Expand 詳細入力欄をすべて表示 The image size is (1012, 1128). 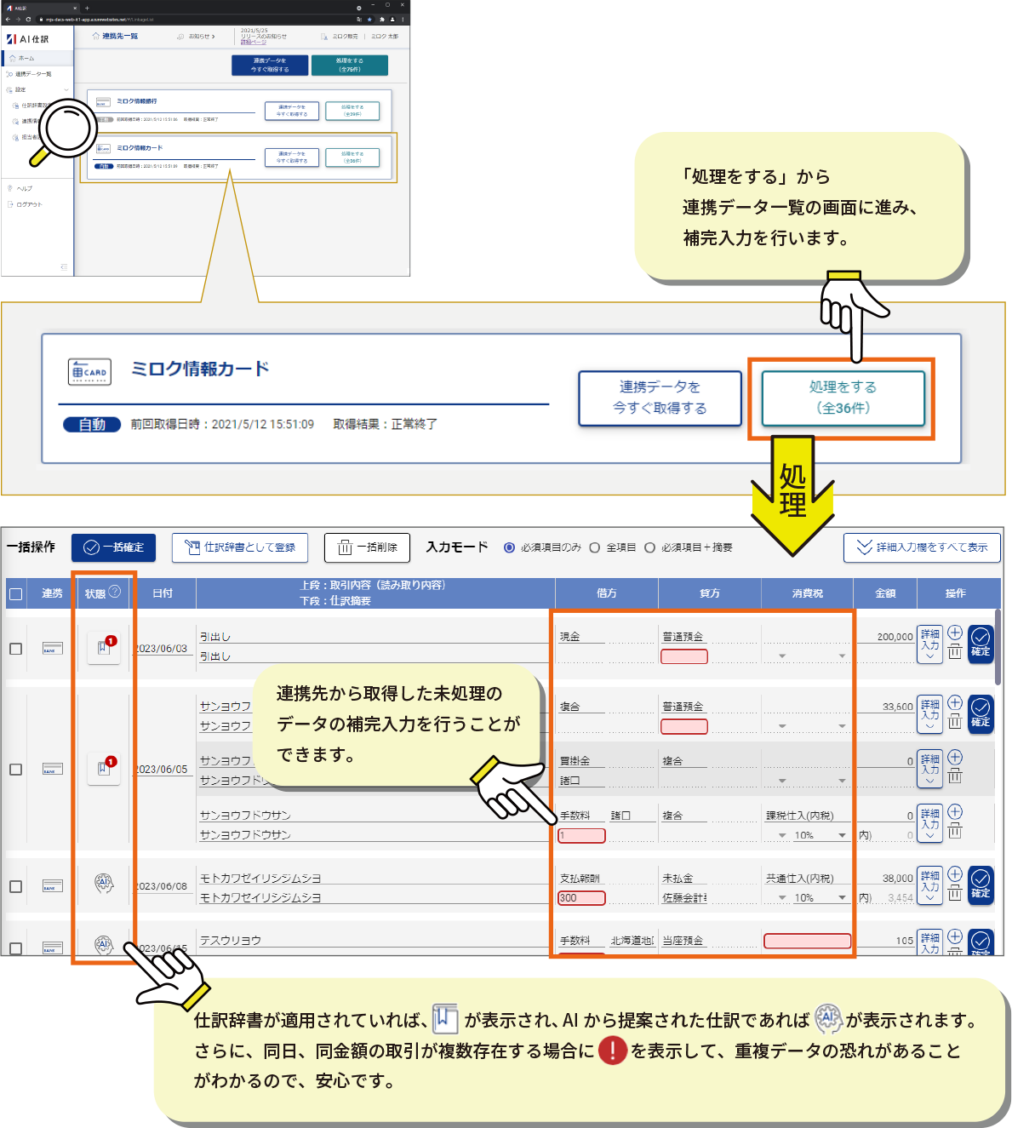tap(922, 547)
